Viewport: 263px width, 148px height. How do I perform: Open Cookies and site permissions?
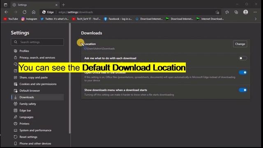(37, 84)
